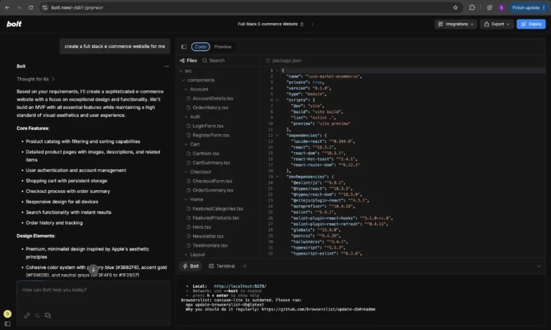Viewport: 551px width, 330px height.
Task: Switch to the Terminal tab
Action: pos(221,266)
